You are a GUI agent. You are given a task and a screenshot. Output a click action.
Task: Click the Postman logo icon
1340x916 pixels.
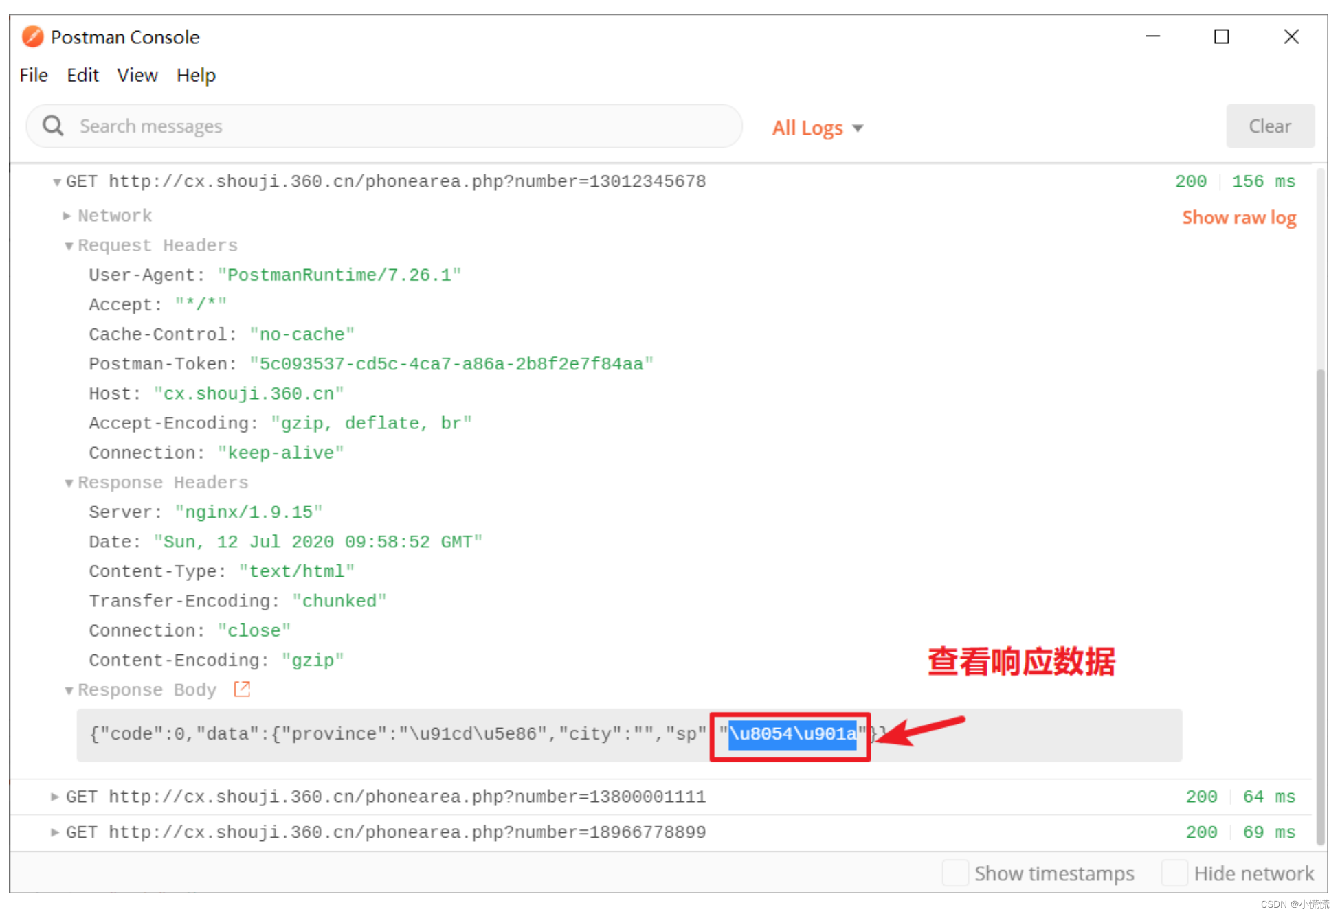click(32, 36)
